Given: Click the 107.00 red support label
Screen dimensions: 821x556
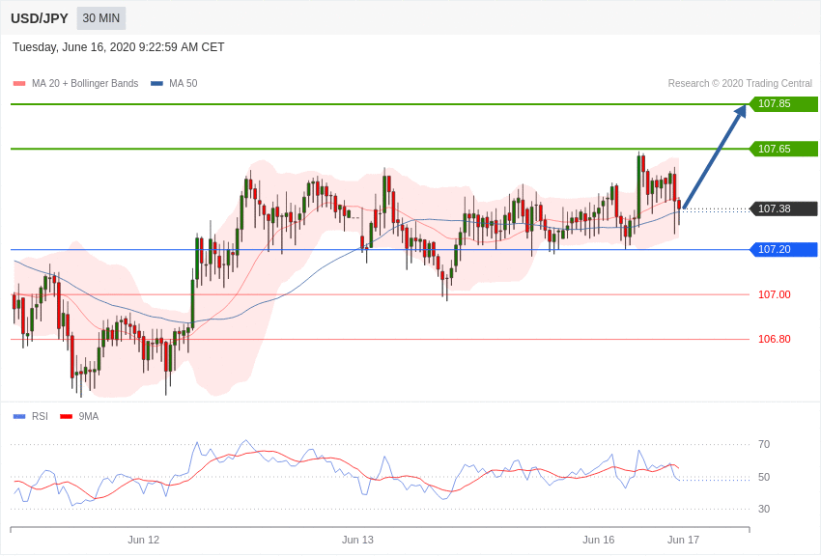Looking at the screenshot, I should coord(775,294).
